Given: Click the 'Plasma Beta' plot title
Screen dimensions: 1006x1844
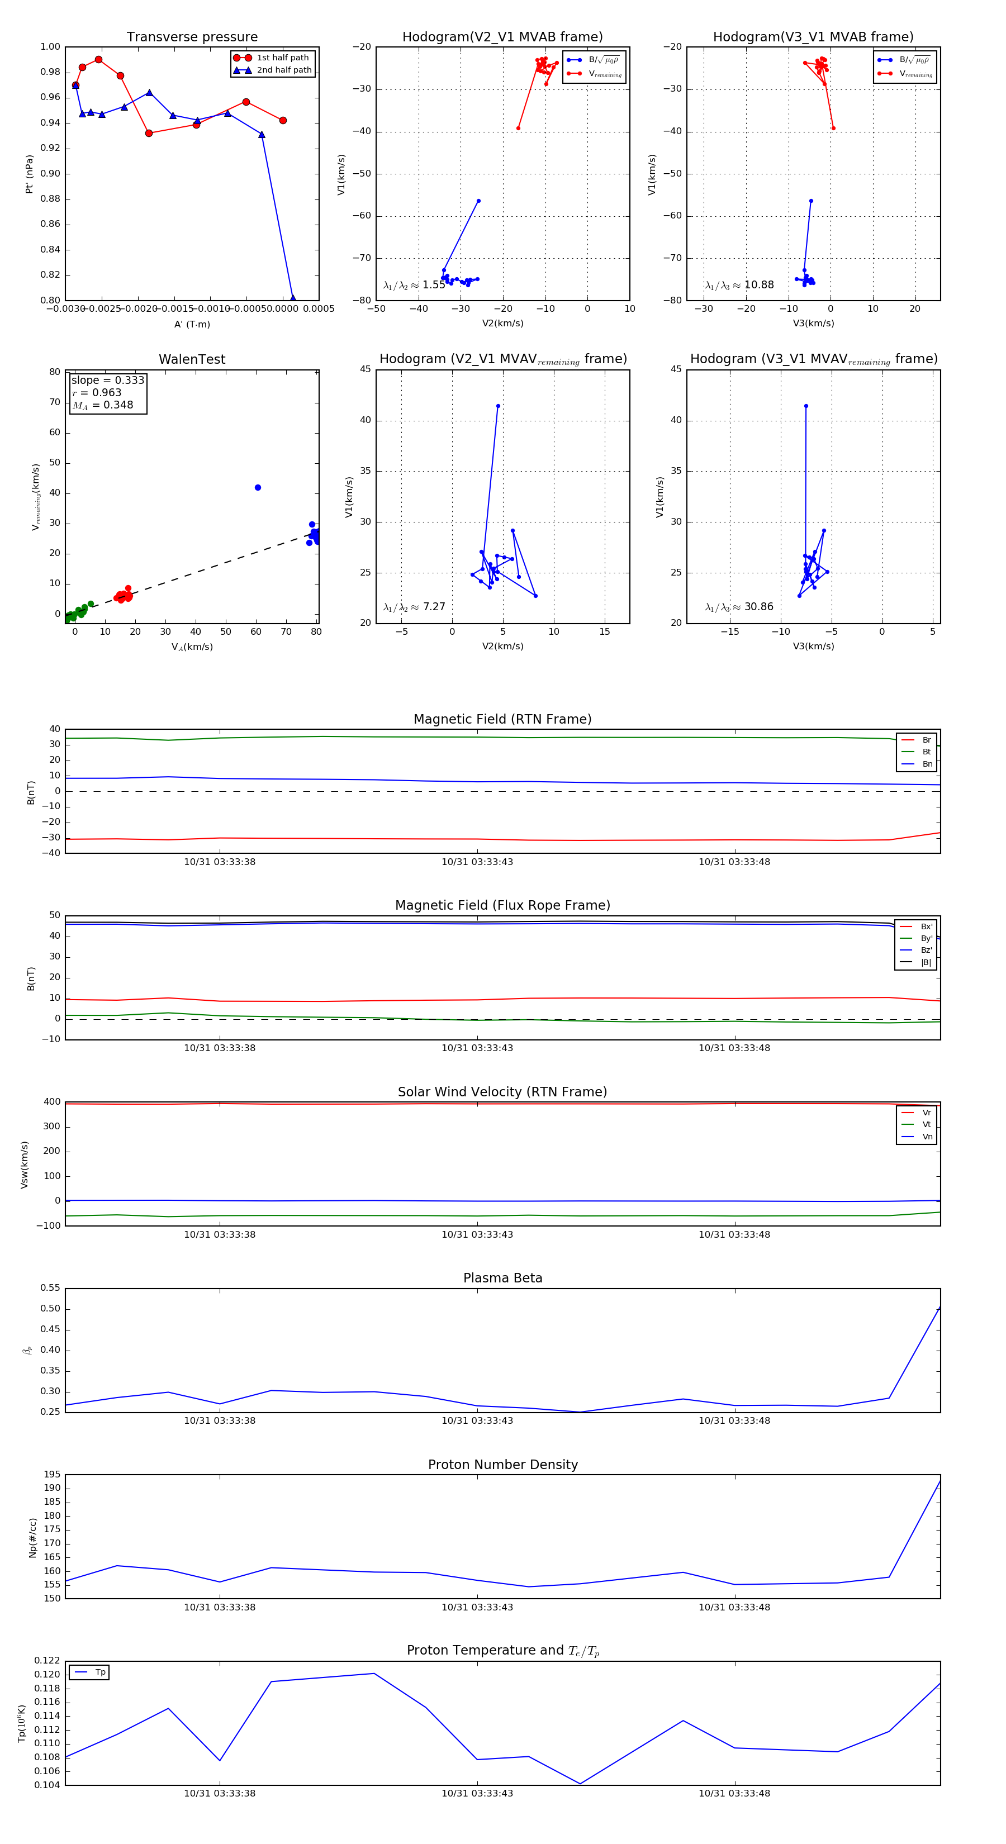Looking at the screenshot, I should [x=502, y=1278].
